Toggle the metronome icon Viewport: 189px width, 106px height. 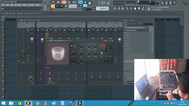[53, 2]
